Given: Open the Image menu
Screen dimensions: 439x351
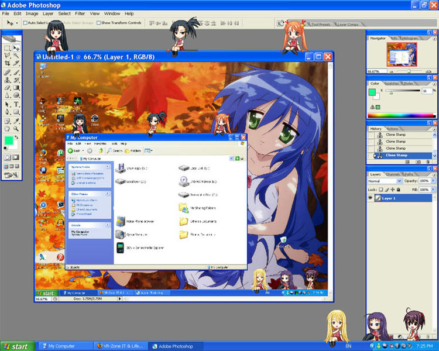Looking at the screenshot, I should (x=32, y=13).
